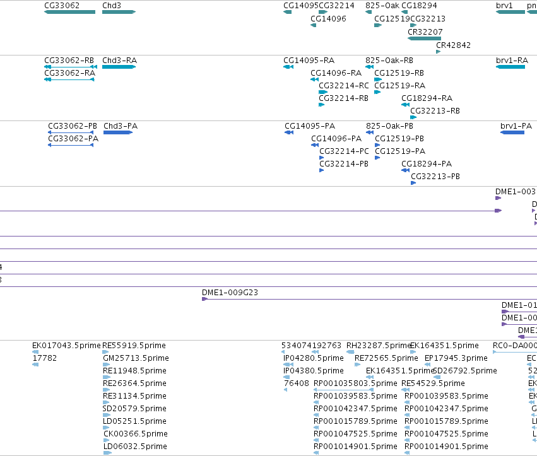Screen dimensions: 537x456
Task: Select the IP04380.5prime EST label
Action: (314, 371)
